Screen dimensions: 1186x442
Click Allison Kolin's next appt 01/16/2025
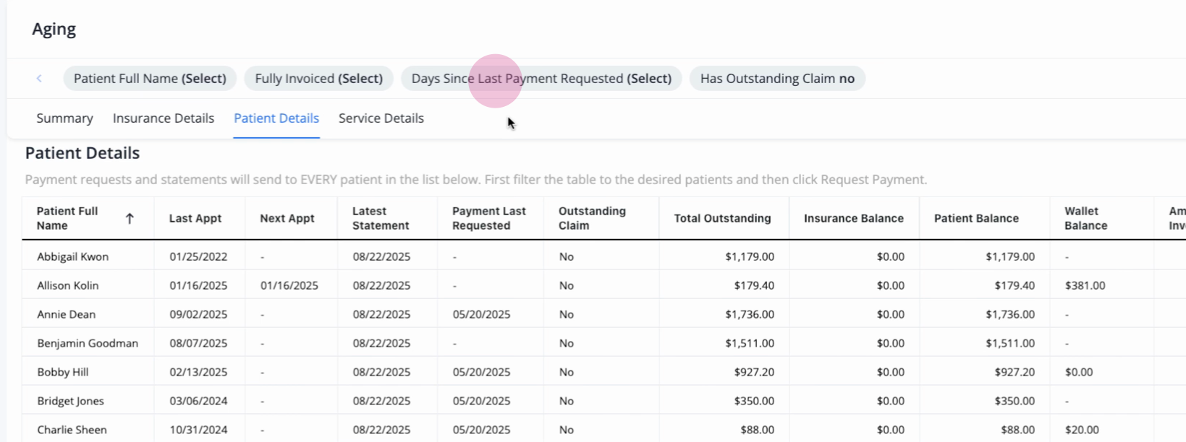point(289,285)
